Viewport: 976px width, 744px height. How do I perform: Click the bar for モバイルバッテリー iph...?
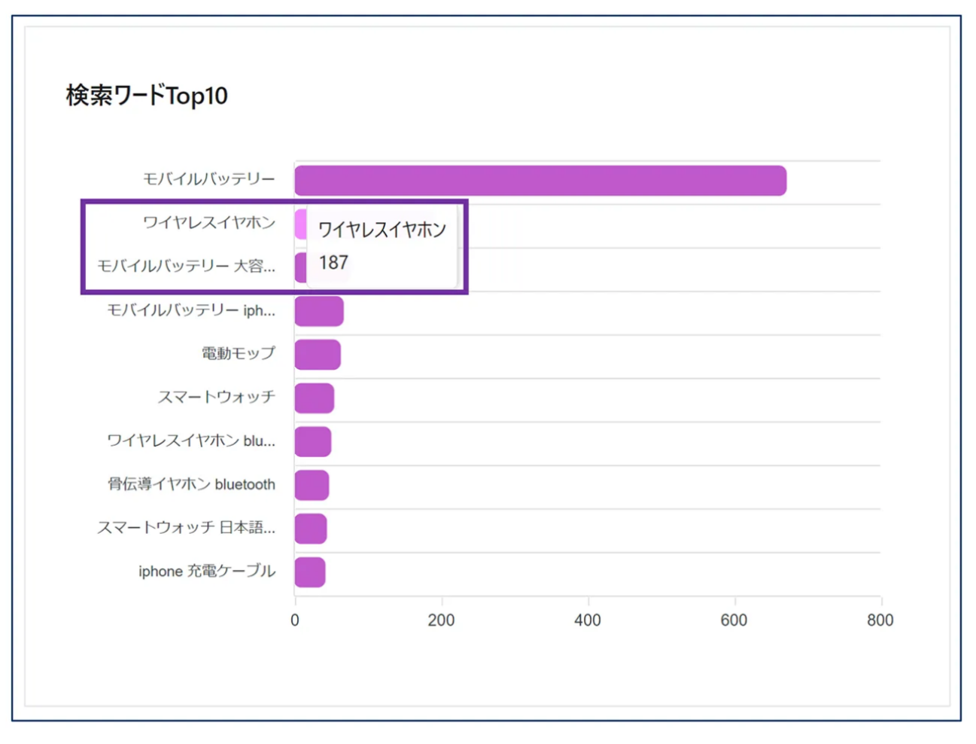pos(319,311)
